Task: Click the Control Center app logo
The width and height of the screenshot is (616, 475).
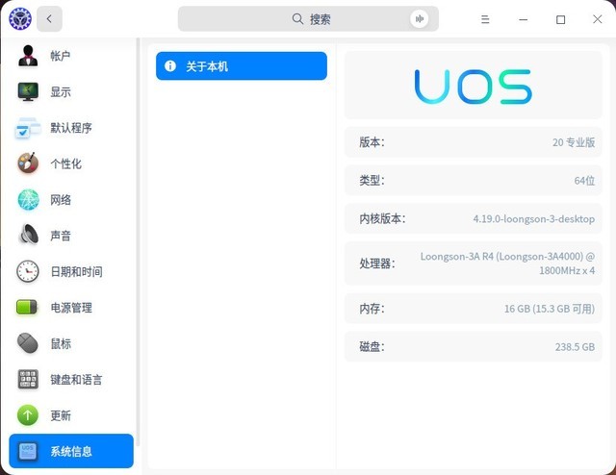Action: point(19,19)
